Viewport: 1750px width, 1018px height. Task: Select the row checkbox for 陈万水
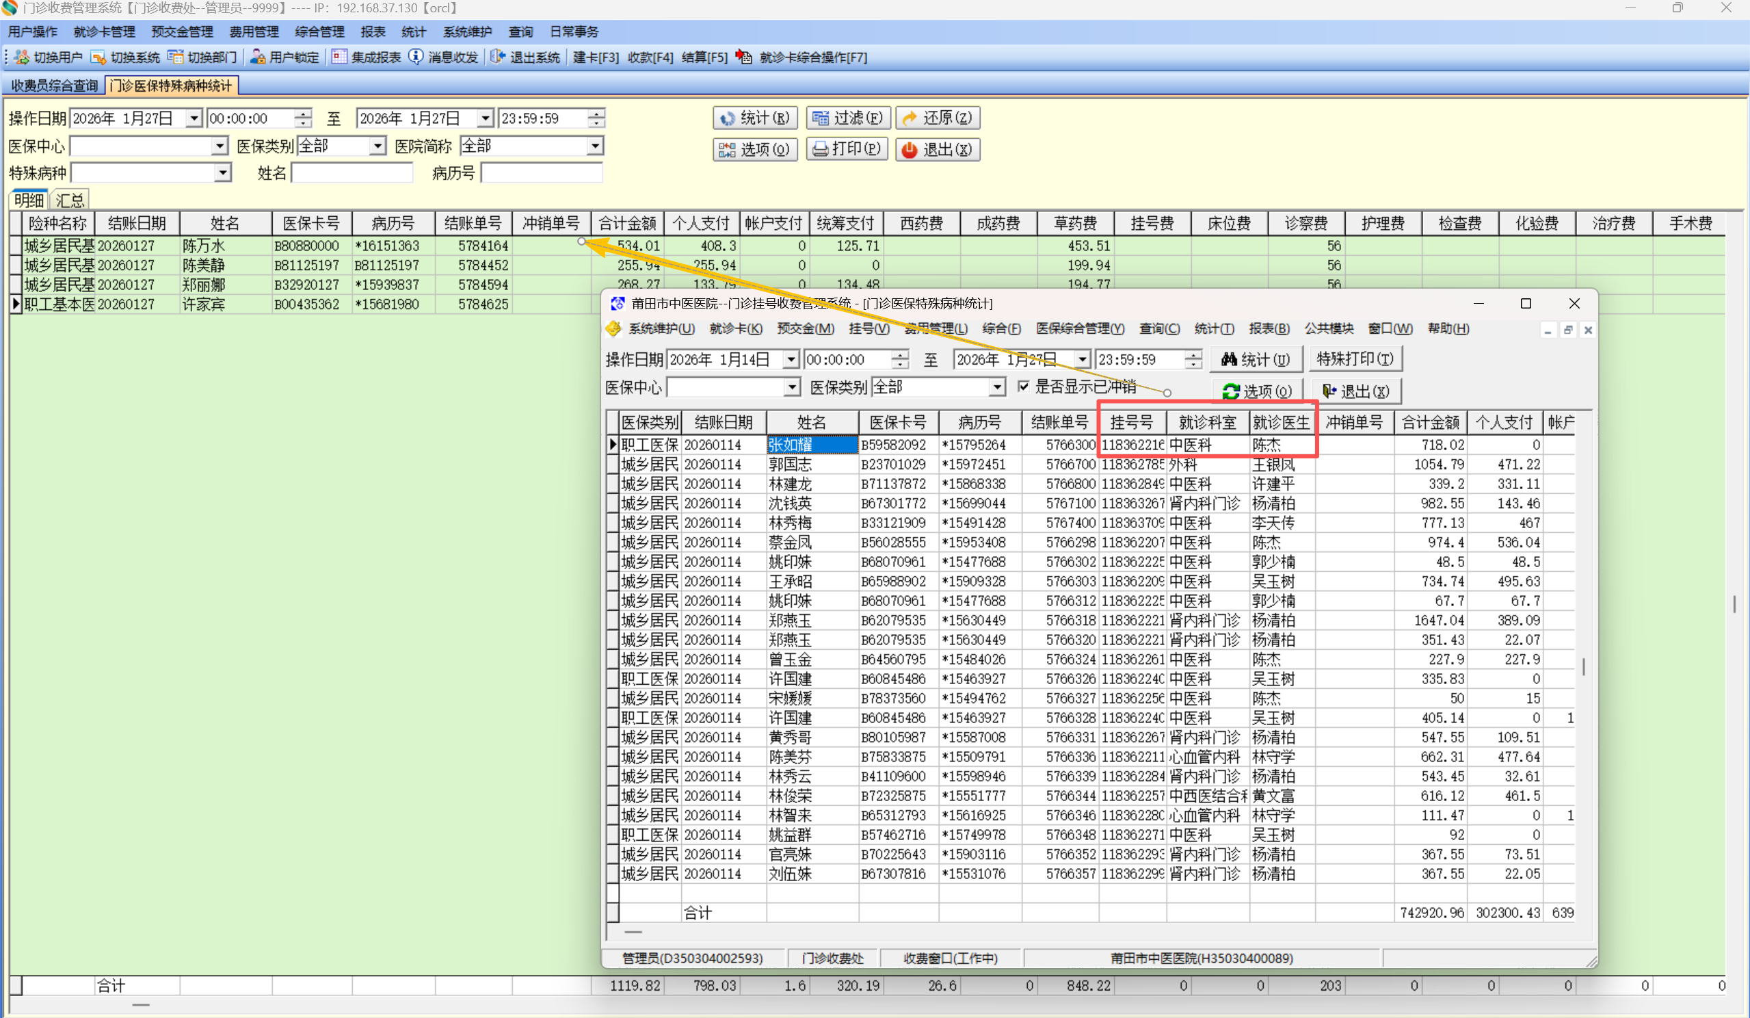tap(16, 246)
